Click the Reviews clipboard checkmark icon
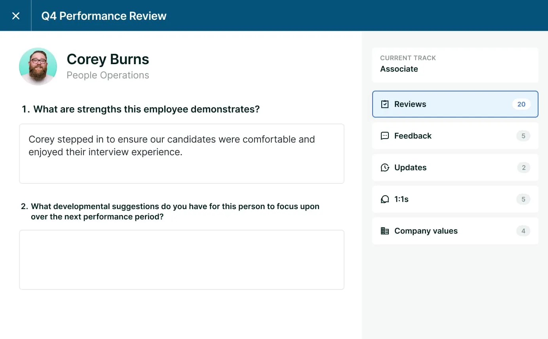The height and width of the screenshot is (339, 548). tap(384, 104)
